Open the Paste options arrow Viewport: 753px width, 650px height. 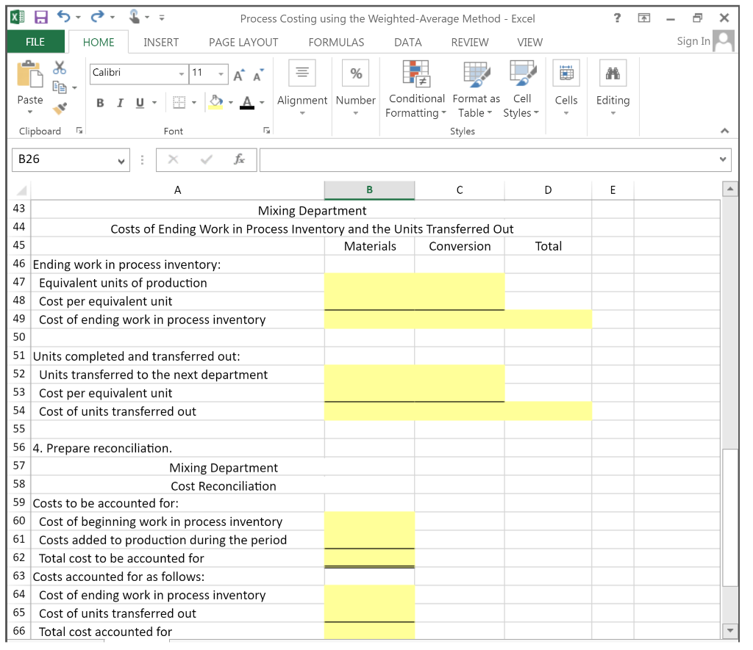pos(29,112)
